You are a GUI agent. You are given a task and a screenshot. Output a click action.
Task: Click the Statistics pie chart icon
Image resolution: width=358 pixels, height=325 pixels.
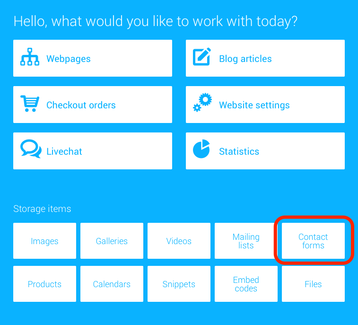pyautogui.click(x=201, y=149)
